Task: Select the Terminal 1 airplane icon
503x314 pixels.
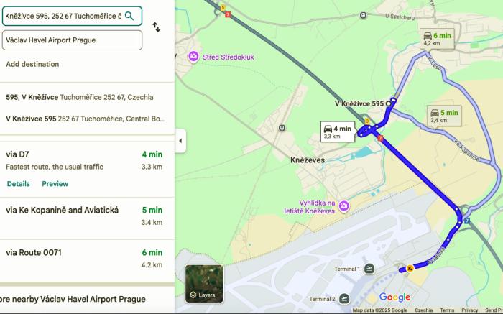Action: [369, 269]
